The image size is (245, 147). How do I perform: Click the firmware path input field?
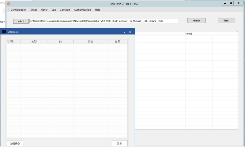[x=104, y=21]
